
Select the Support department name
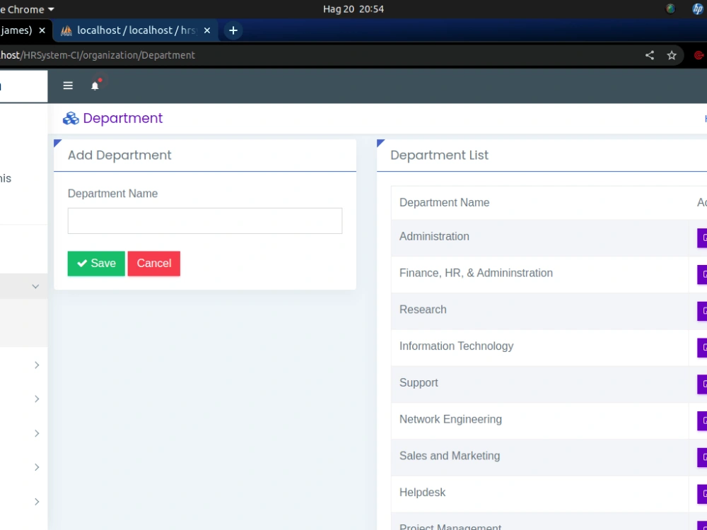click(419, 382)
